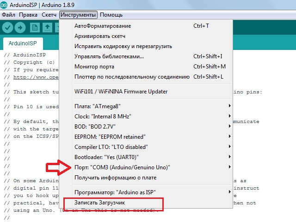Open the Правка menu

[28, 15]
